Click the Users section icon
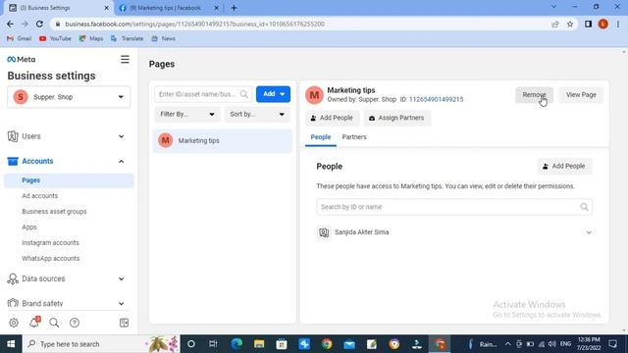The height and width of the screenshot is (353, 628). click(x=13, y=136)
